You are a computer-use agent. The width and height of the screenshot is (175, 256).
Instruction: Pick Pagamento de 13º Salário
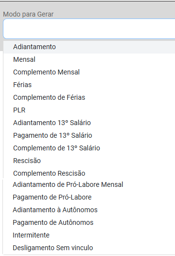tap(89, 135)
